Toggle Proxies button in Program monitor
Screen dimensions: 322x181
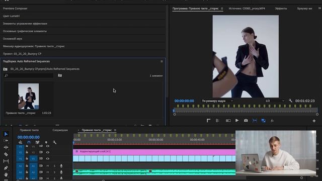point(264,121)
